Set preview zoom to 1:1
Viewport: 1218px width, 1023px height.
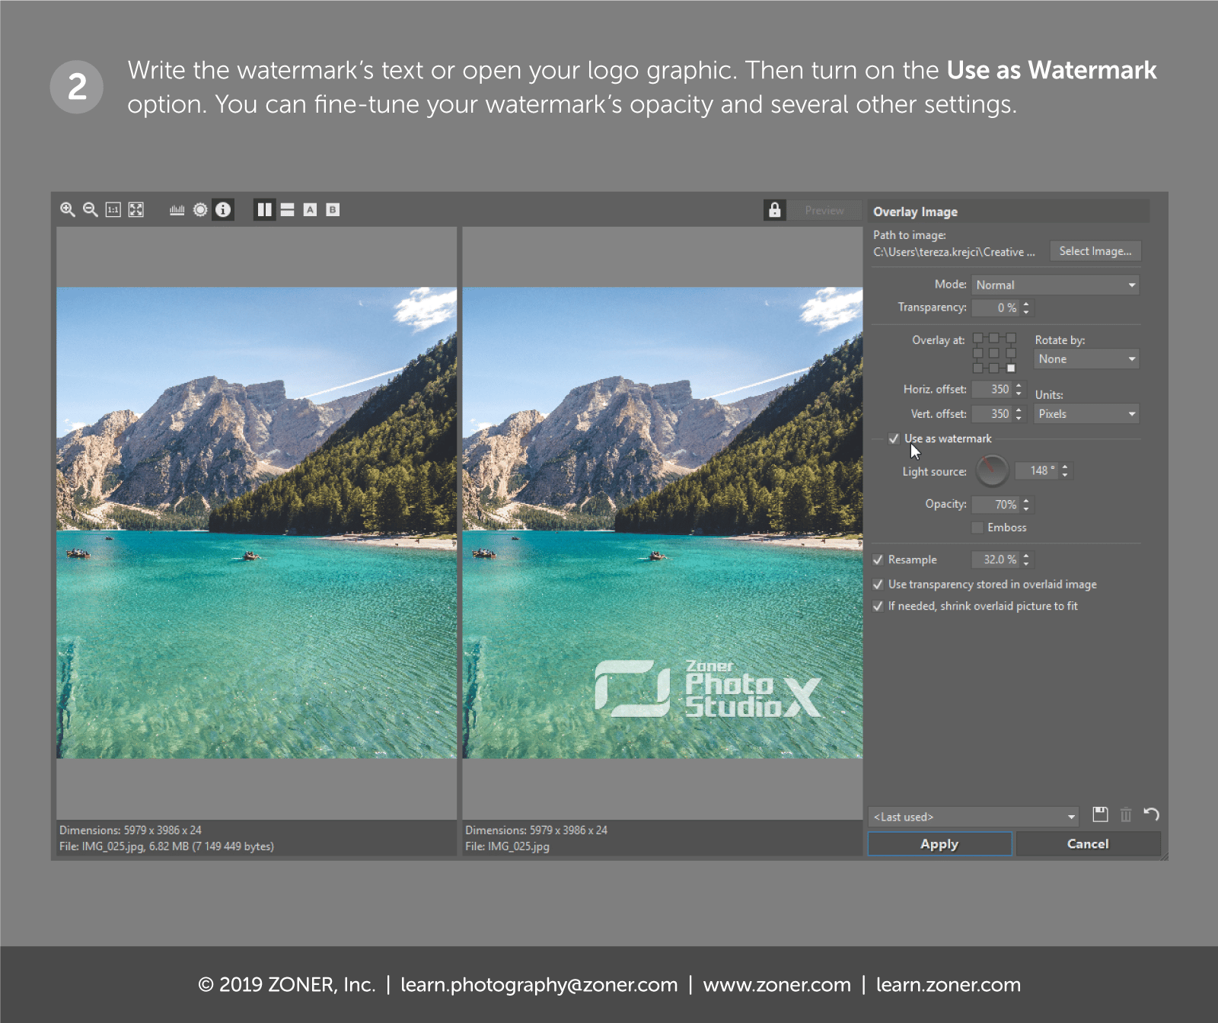pyautogui.click(x=113, y=209)
